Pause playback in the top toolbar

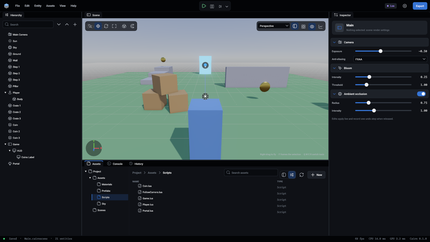212,6
